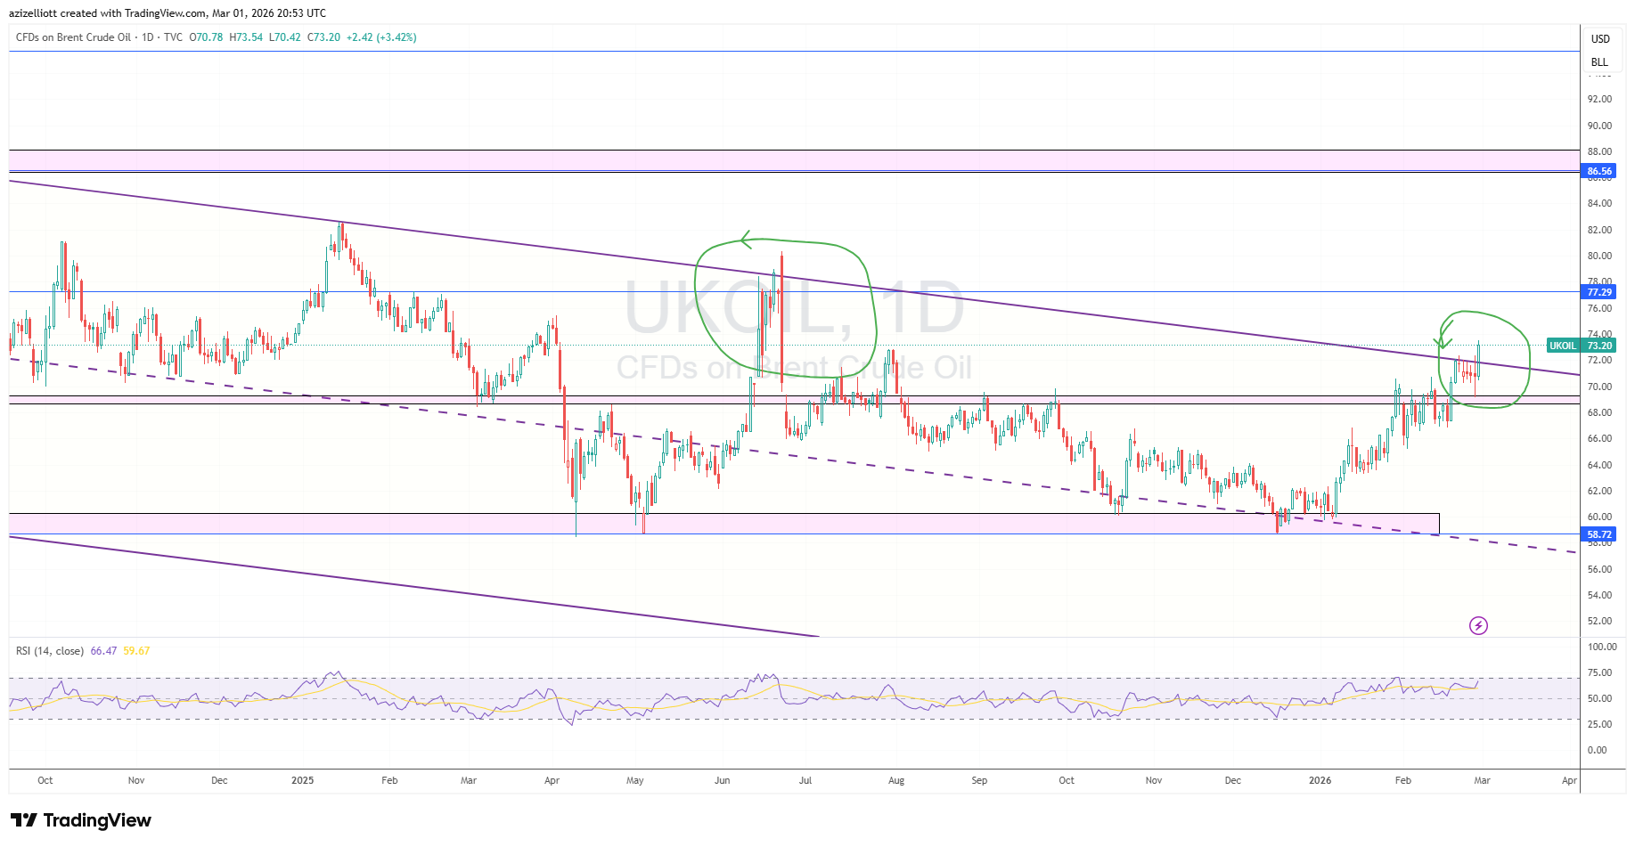Click the 58.72 price level tag

tap(1599, 534)
